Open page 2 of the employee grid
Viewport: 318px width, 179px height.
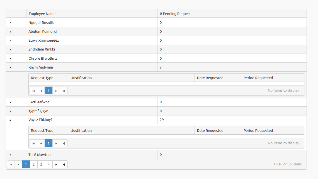tap(33, 164)
